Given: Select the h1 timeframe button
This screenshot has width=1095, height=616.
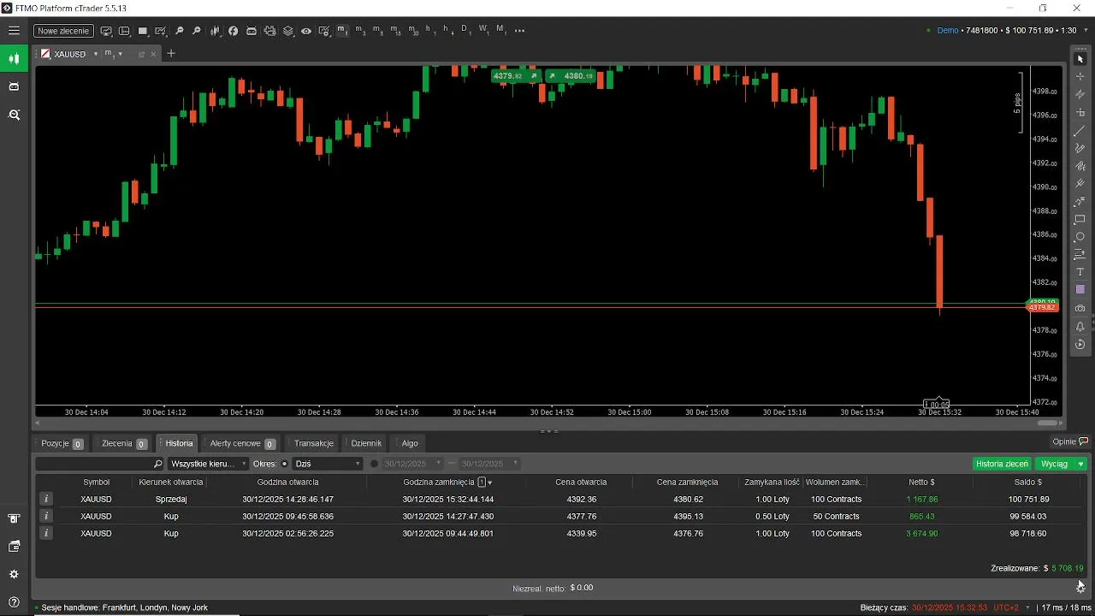Looking at the screenshot, I should (x=429, y=31).
